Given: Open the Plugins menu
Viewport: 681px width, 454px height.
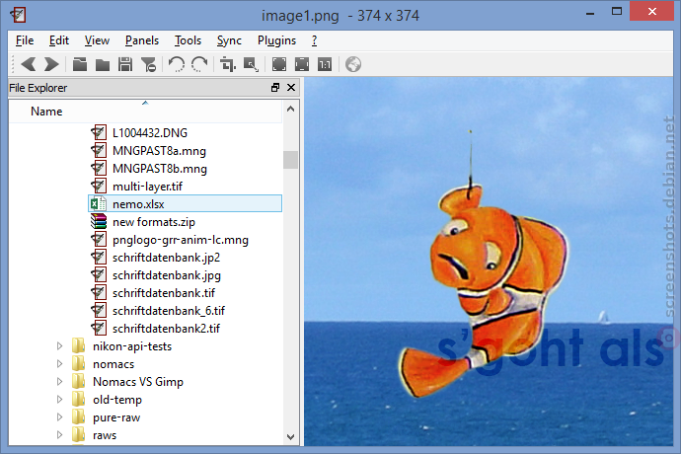Looking at the screenshot, I should click(x=276, y=40).
